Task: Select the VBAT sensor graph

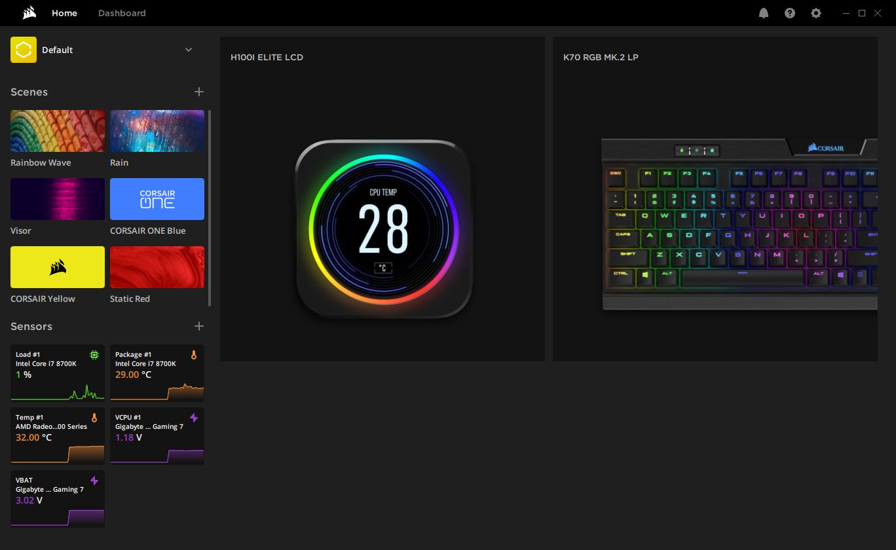Action: pos(58,517)
